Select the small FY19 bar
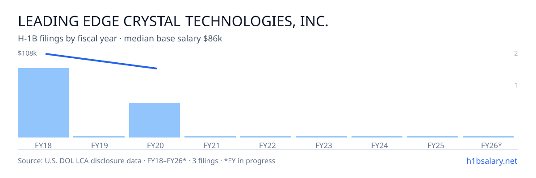Image resolution: width=536 pixels, height=178 pixels. 99,137
